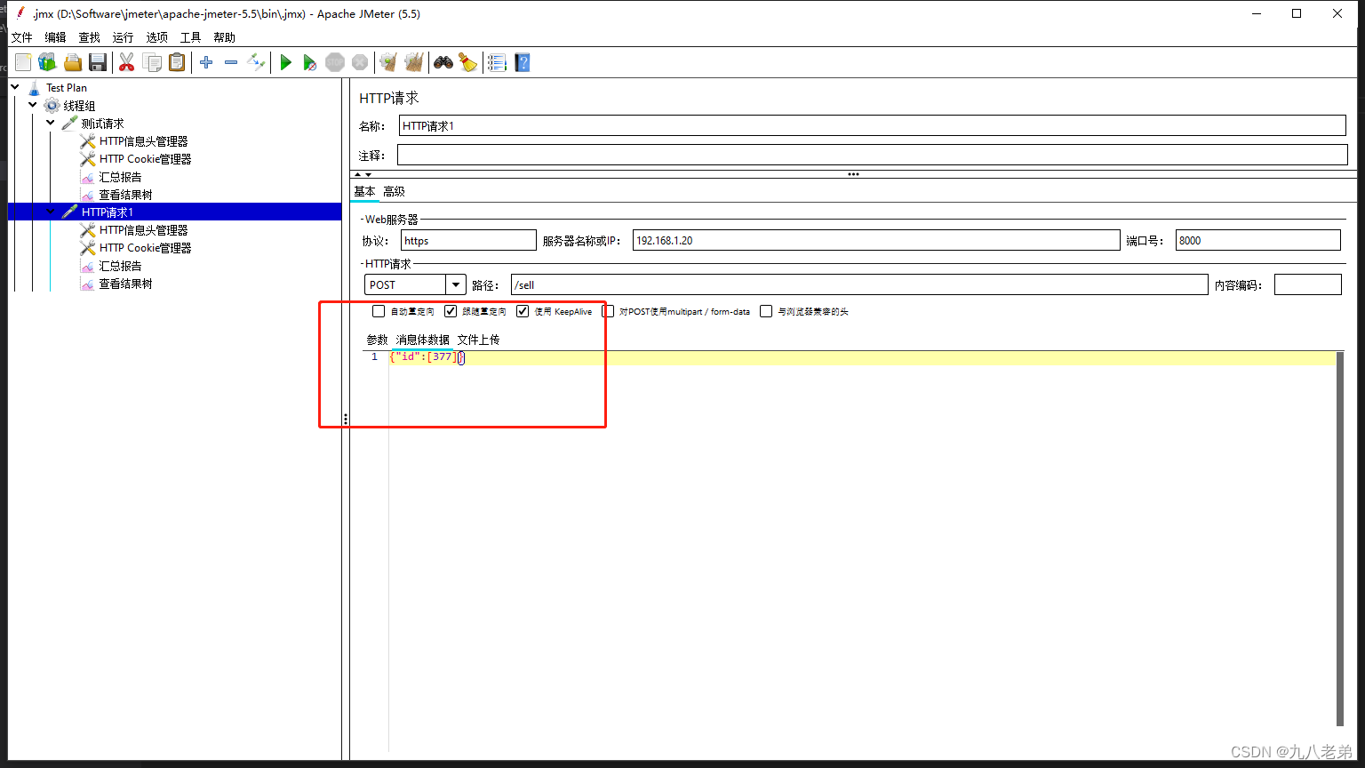Enable 与浏览器兼容的头 checkbox
The height and width of the screenshot is (768, 1365).
pyautogui.click(x=766, y=311)
